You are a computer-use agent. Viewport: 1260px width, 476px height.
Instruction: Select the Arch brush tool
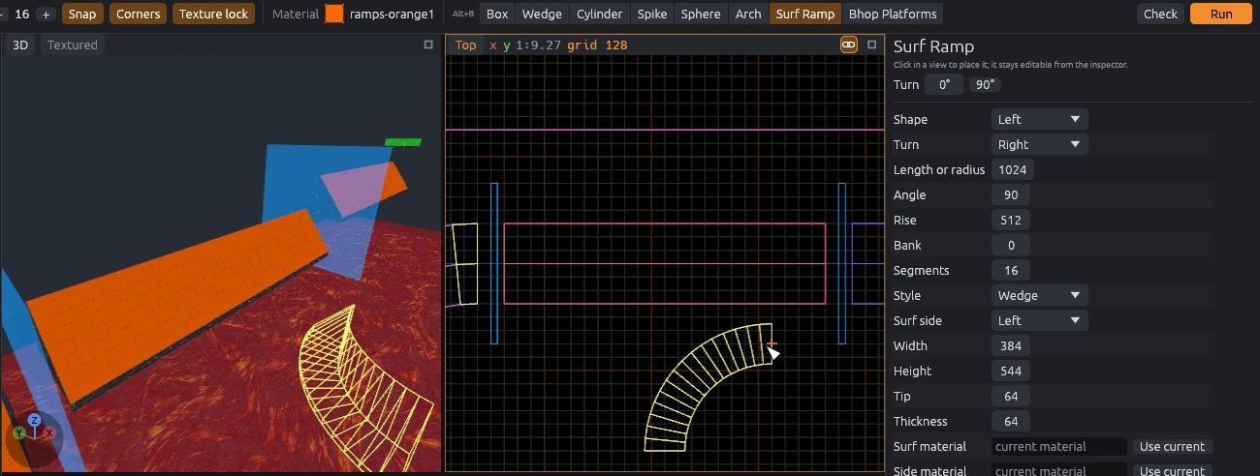pos(748,15)
